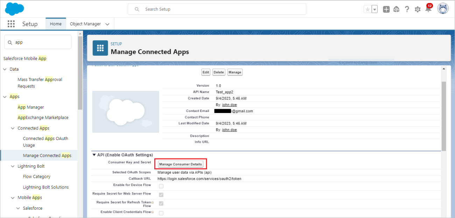The height and width of the screenshot is (218, 455).
Task: Click the Search Setup input field
Action: pos(217,9)
